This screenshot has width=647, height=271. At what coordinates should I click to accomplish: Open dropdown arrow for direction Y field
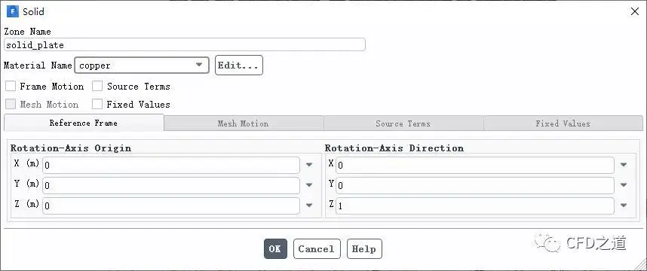(624, 185)
